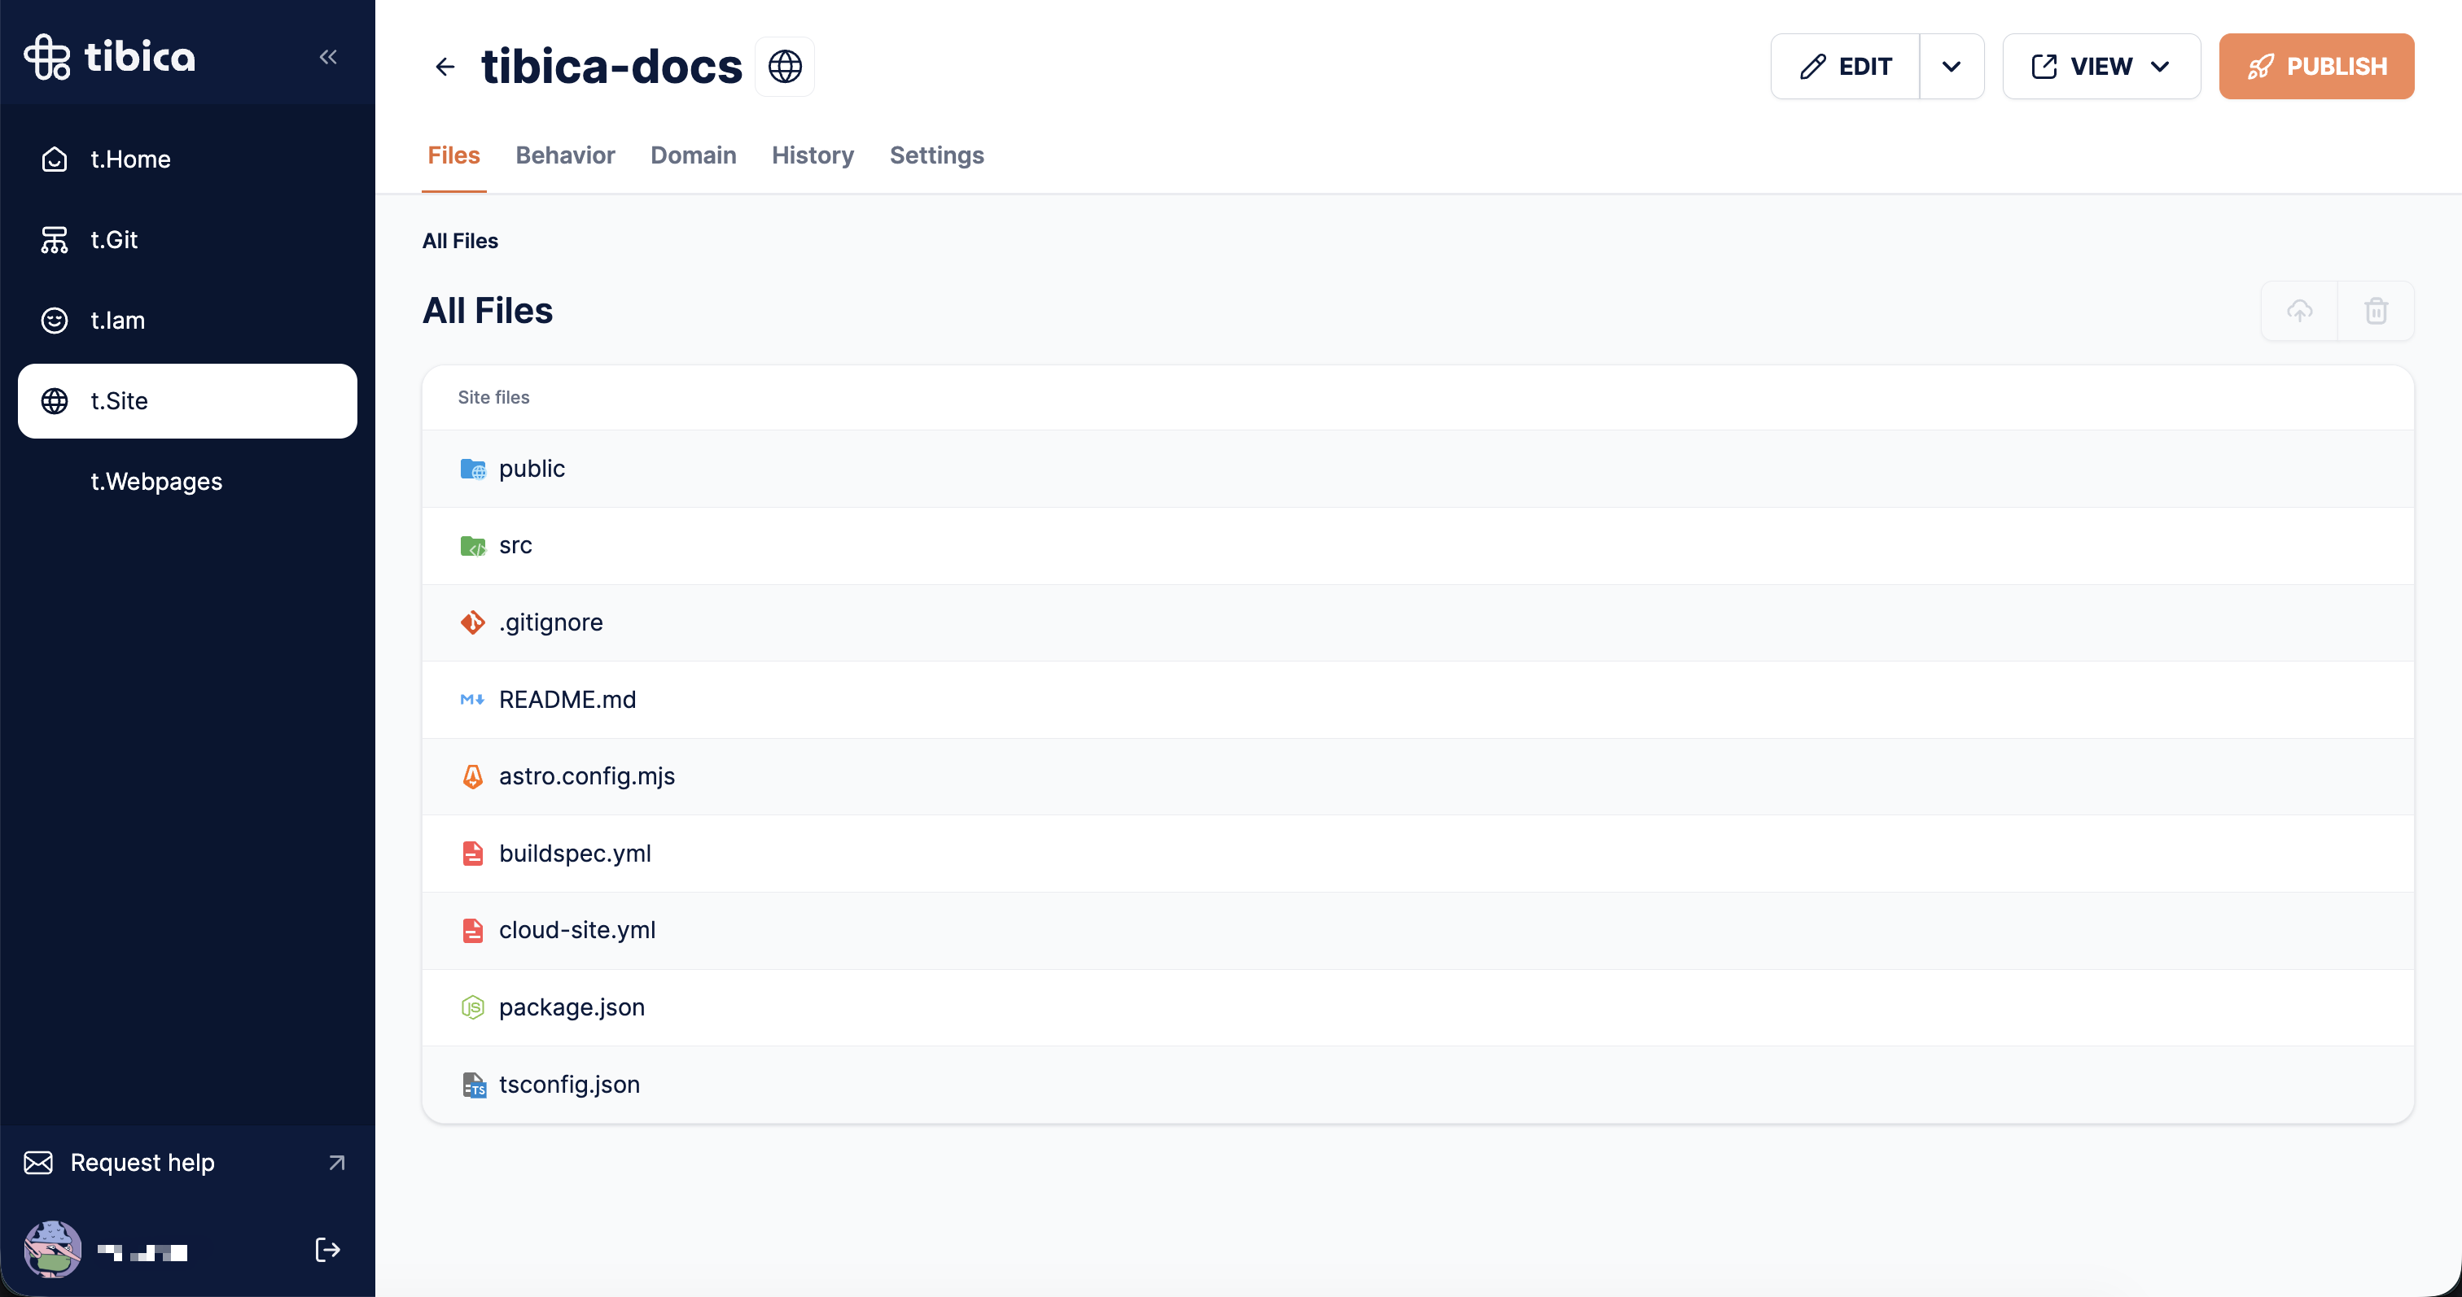Switch to the History tab

(x=813, y=155)
